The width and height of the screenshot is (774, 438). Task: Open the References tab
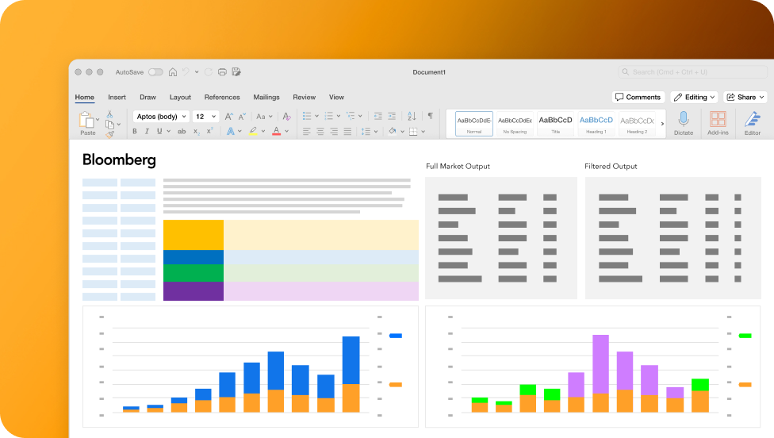pyautogui.click(x=222, y=97)
